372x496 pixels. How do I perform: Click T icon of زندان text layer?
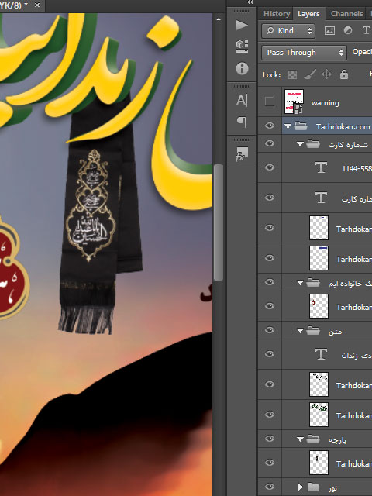pos(321,354)
